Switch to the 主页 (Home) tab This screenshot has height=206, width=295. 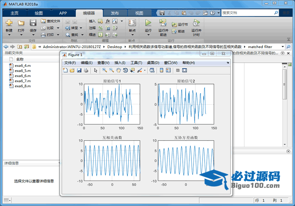(x=14, y=13)
